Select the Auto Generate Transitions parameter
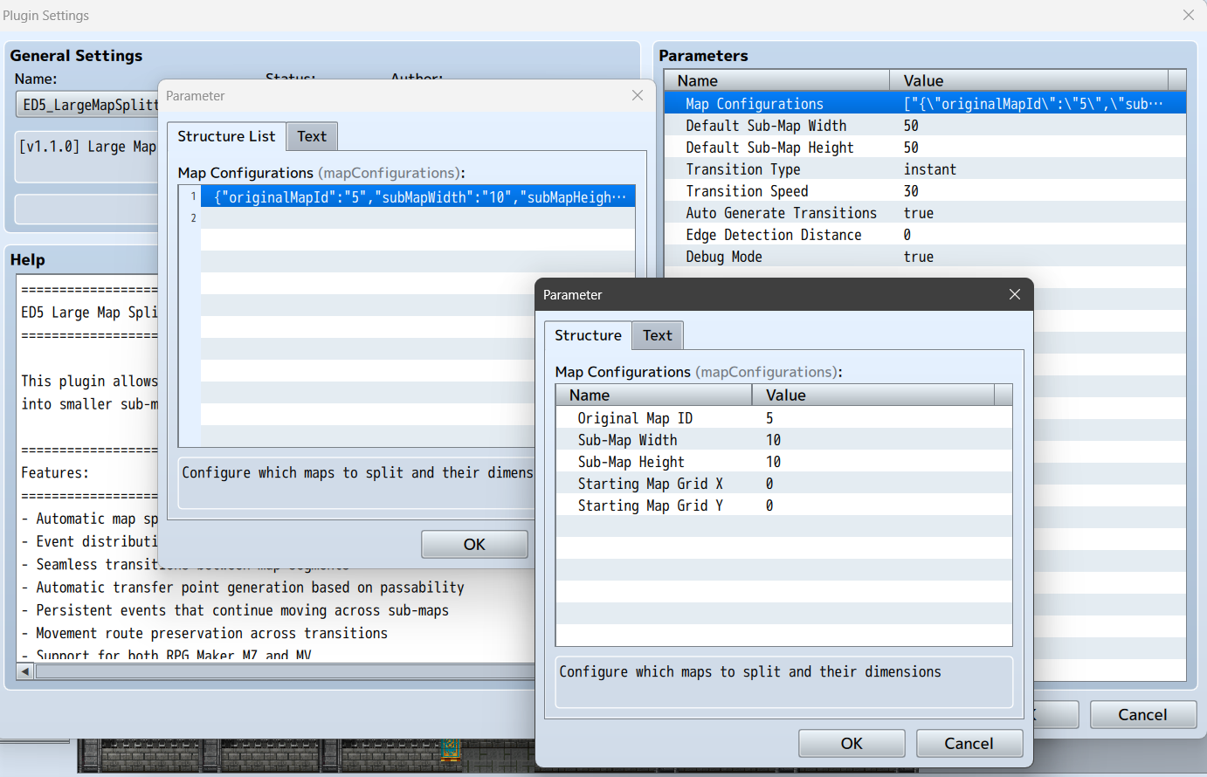The width and height of the screenshot is (1207, 777). coord(924,213)
